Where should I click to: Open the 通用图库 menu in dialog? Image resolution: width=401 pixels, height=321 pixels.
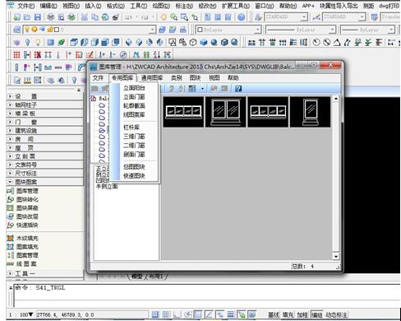pos(152,78)
